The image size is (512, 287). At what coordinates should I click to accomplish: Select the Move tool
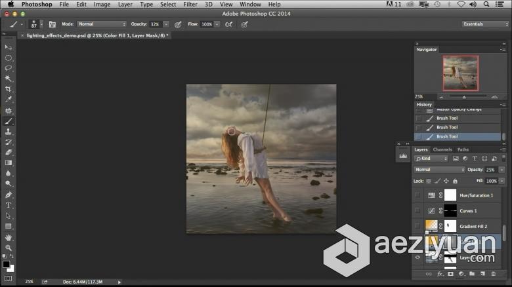(x=9, y=48)
